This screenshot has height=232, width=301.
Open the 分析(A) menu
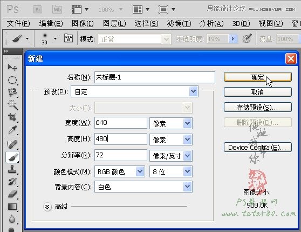(211, 24)
